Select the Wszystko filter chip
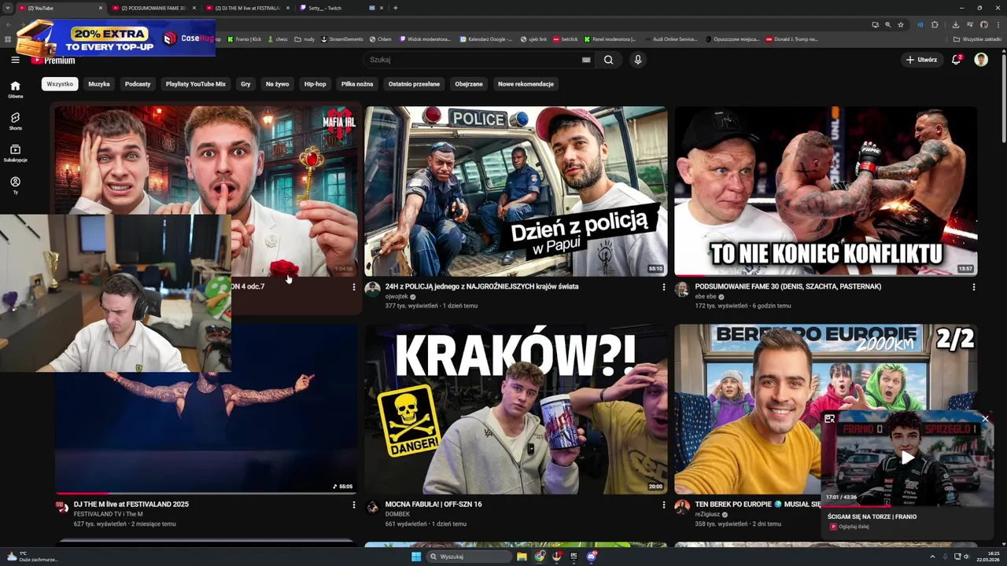Viewport: 1007px width, 566px height. pos(60,84)
